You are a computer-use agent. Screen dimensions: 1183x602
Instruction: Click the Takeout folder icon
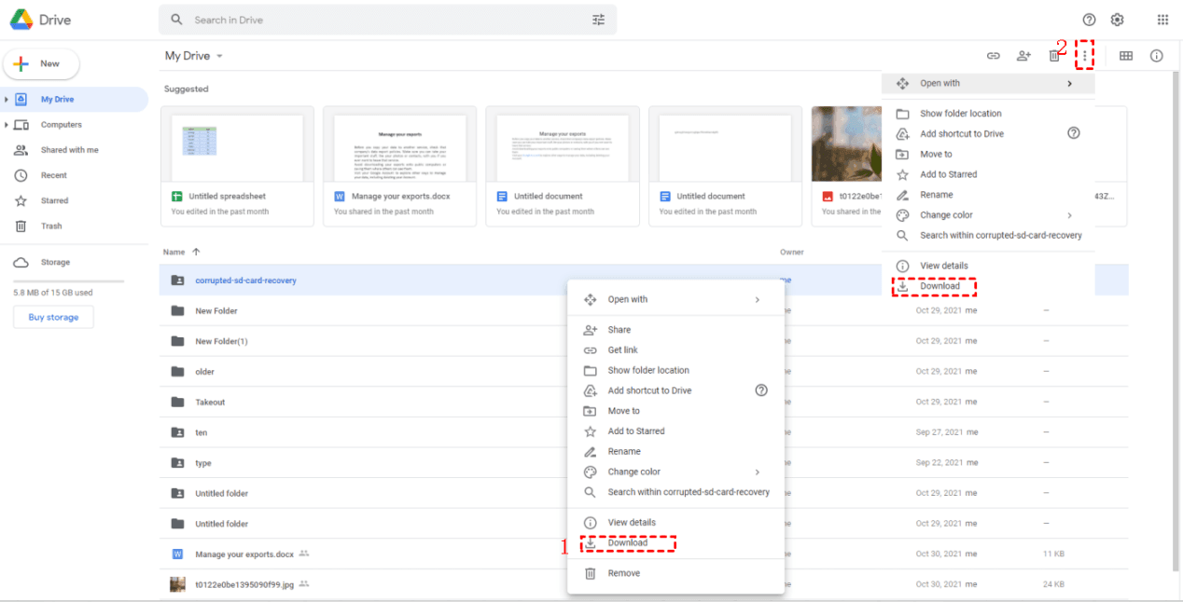click(177, 402)
